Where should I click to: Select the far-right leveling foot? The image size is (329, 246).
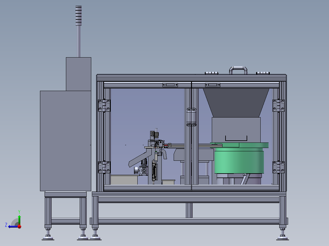click(282, 234)
